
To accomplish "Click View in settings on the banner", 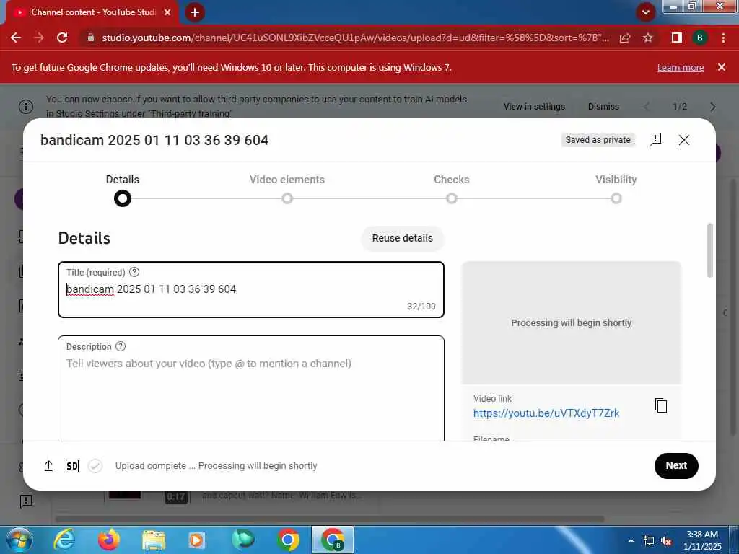I will [x=534, y=107].
